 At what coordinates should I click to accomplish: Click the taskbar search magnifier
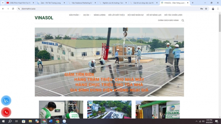click(x=10, y=121)
